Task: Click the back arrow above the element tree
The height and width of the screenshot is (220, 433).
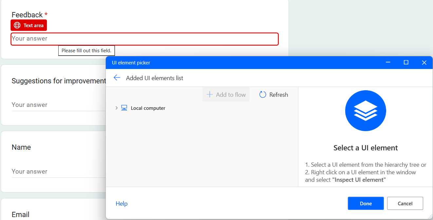Action: (x=117, y=77)
